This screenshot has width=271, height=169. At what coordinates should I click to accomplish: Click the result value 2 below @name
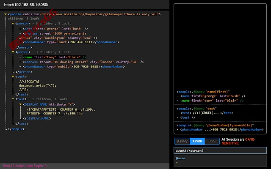[177, 163]
